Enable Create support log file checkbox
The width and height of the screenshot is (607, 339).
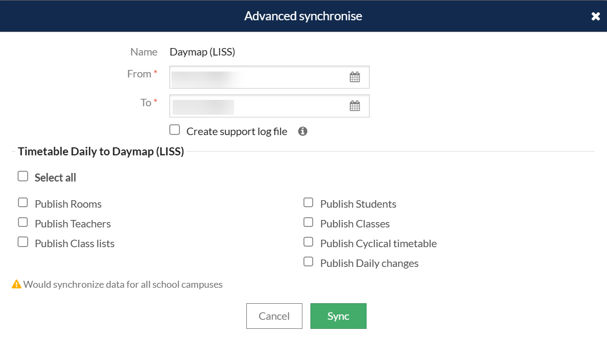(x=174, y=130)
